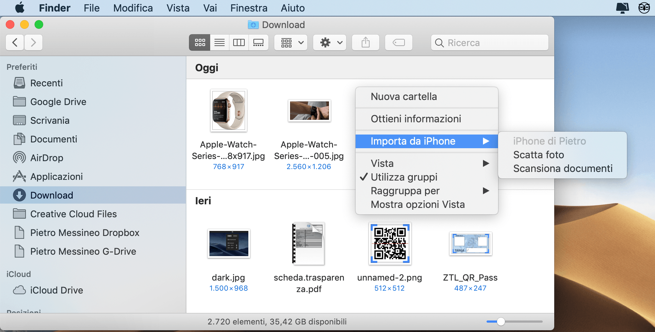Open the Aiuto menu
The height and width of the screenshot is (332, 655).
[x=293, y=8]
